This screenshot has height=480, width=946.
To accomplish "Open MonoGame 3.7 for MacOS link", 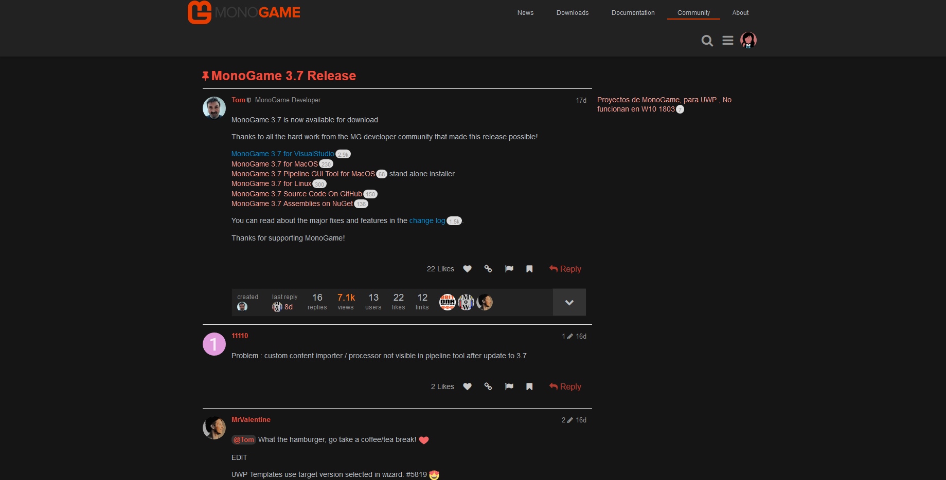I will [x=274, y=164].
